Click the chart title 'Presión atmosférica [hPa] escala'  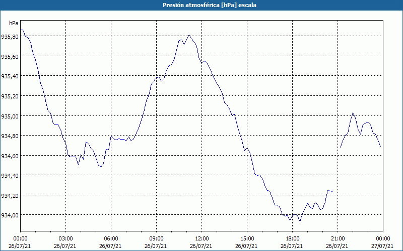(210, 5)
